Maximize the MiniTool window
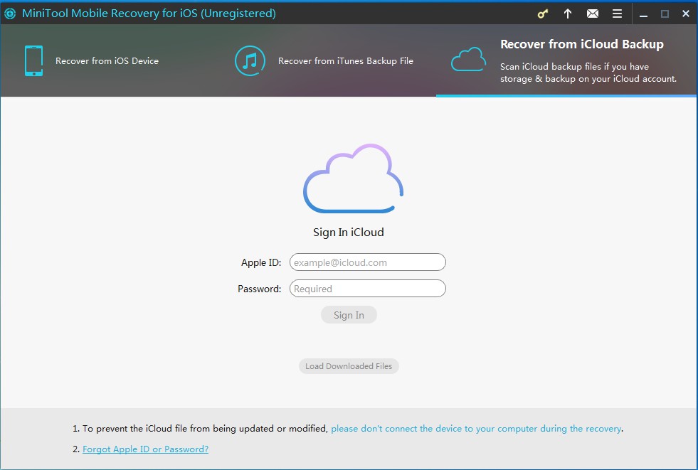The image size is (698, 470). pyautogui.click(x=665, y=14)
